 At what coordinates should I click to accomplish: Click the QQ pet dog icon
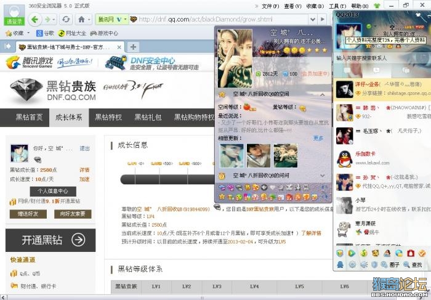coord(376,253)
